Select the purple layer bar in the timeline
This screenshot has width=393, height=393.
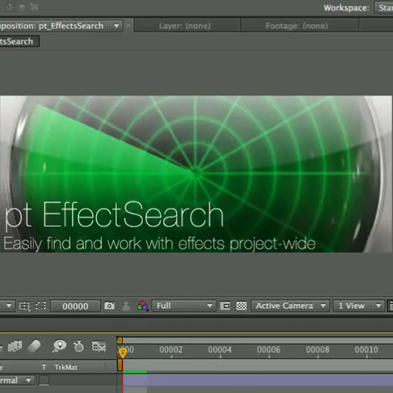pos(258,380)
